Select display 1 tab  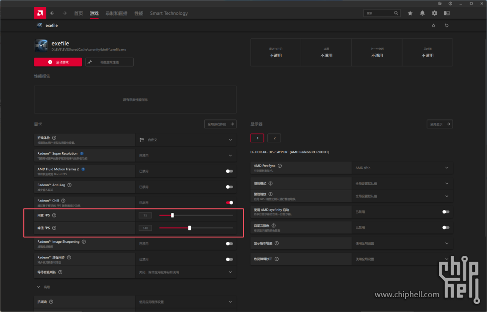click(257, 138)
